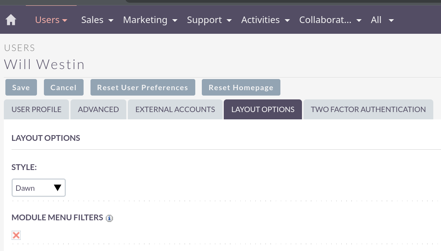Expand the Sales navigation menu
Image resolution: width=441 pixels, height=251 pixels.
[97, 20]
